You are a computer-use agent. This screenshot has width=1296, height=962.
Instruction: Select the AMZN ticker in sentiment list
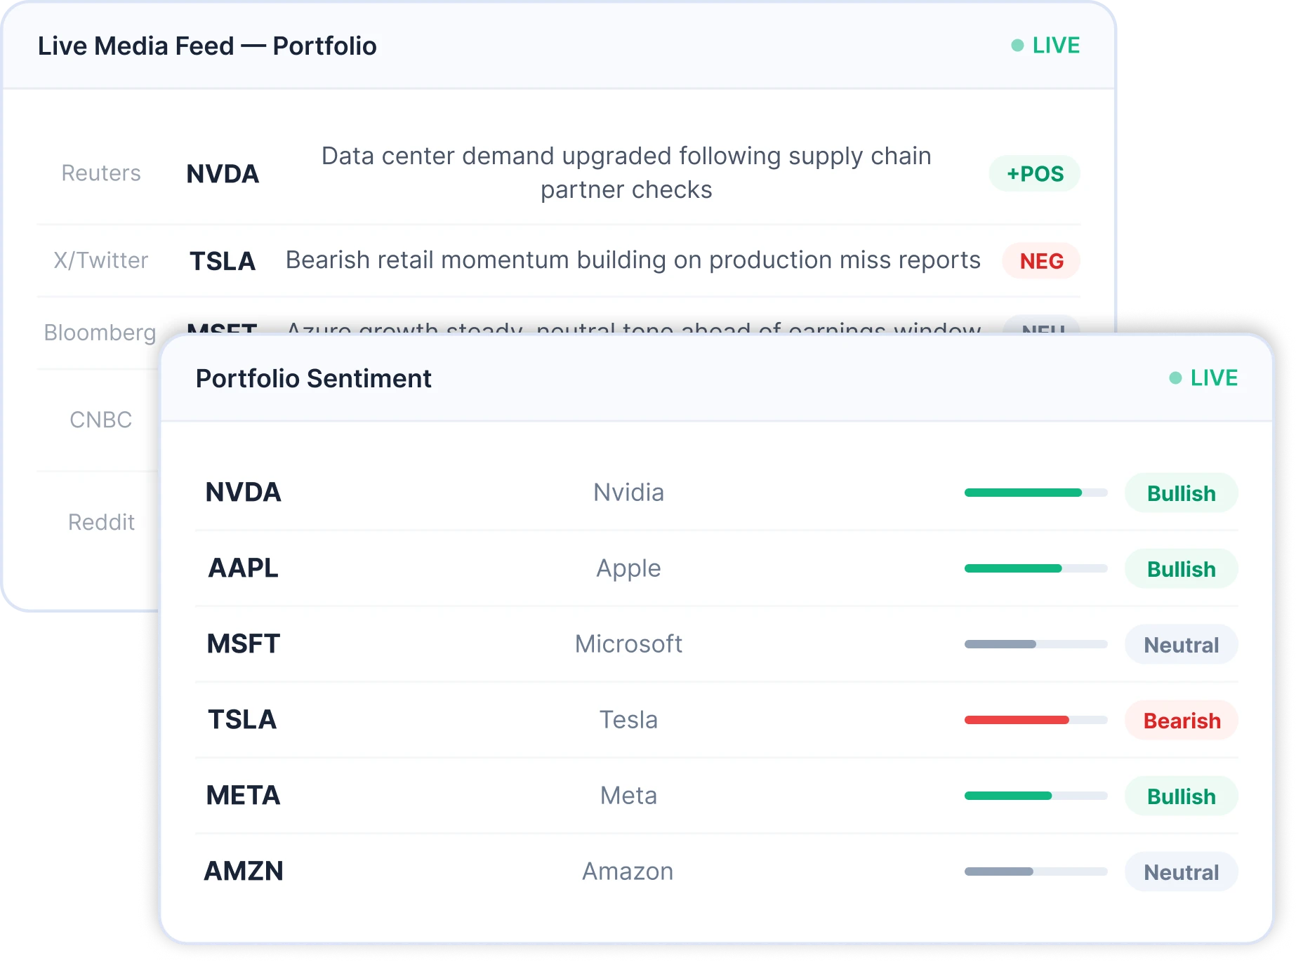(x=243, y=871)
